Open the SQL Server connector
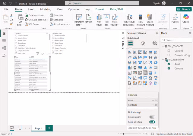The width and height of the screenshot is (193, 136). 32,24
